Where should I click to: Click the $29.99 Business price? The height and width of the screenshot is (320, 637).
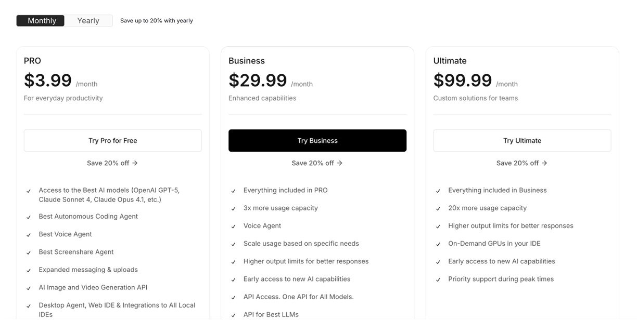click(x=258, y=81)
